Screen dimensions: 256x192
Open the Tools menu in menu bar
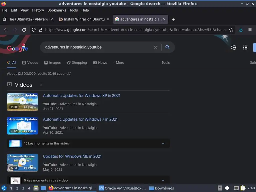tap(74, 10)
